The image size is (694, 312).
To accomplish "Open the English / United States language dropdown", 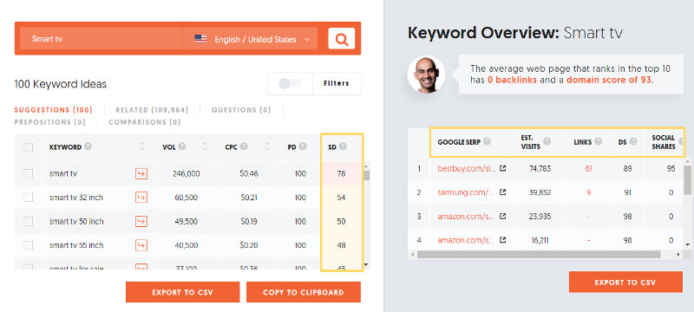I will pyautogui.click(x=250, y=39).
